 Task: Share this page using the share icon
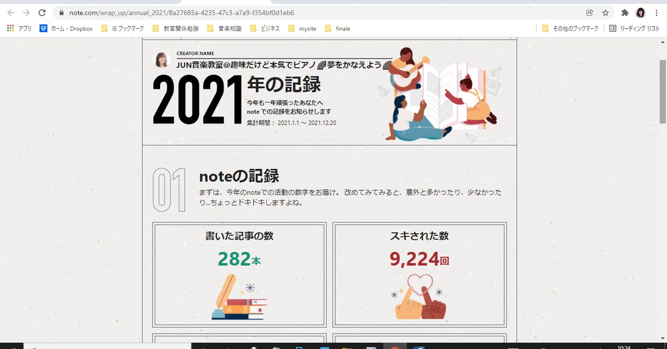(x=590, y=13)
